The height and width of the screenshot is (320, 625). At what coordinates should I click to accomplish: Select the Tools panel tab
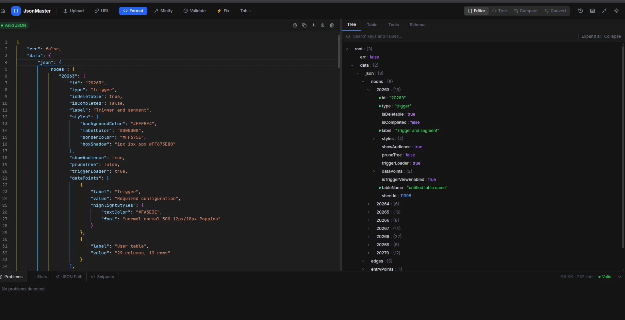tap(393, 25)
